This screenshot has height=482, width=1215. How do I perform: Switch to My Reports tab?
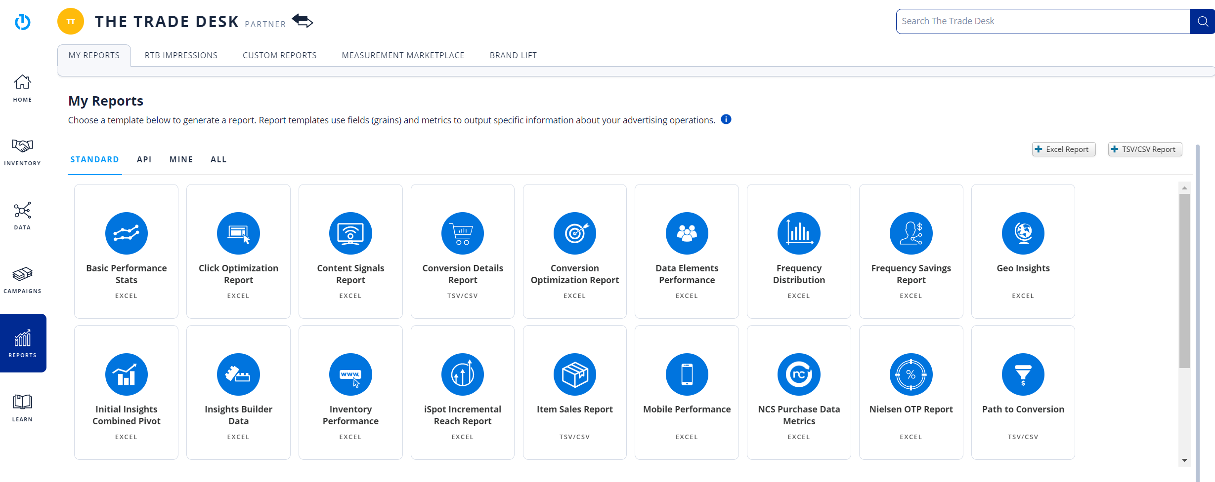94,55
